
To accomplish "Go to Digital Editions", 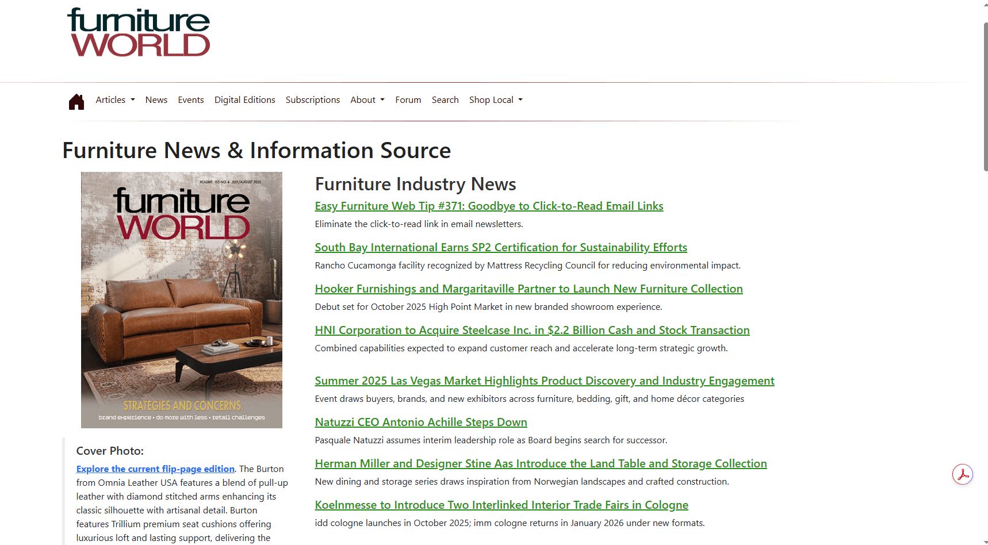I will 244,99.
